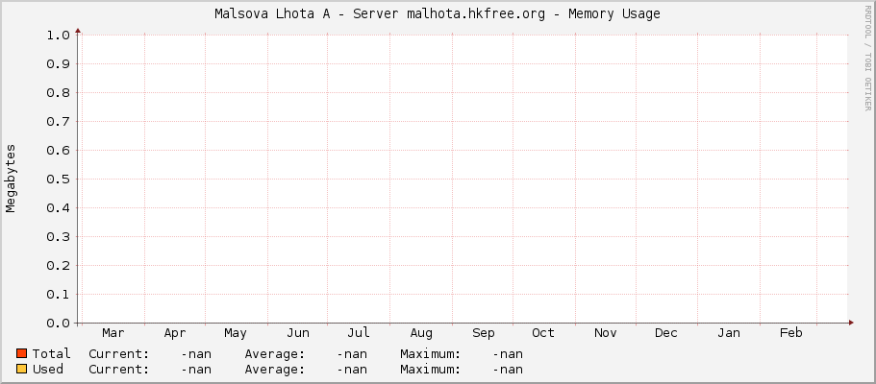
Task: Click the Total row Average -nan value
Action: pos(352,354)
